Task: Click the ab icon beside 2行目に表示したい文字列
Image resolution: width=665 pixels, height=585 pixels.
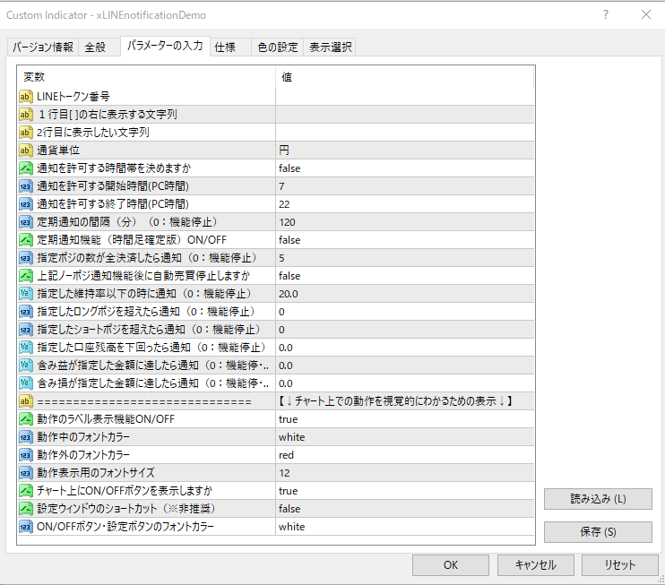Action: point(25,133)
